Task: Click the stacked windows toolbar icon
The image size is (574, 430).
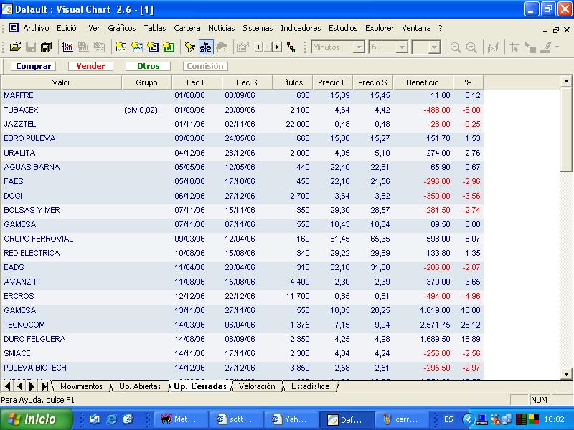Action: tap(47, 47)
